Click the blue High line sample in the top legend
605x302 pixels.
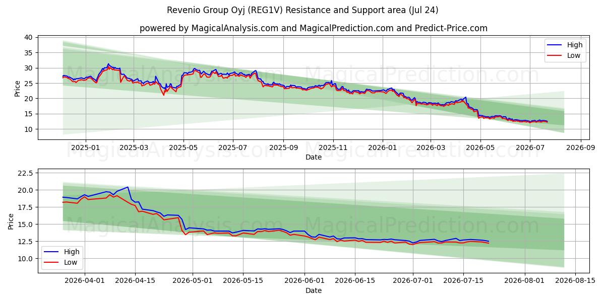(554, 45)
